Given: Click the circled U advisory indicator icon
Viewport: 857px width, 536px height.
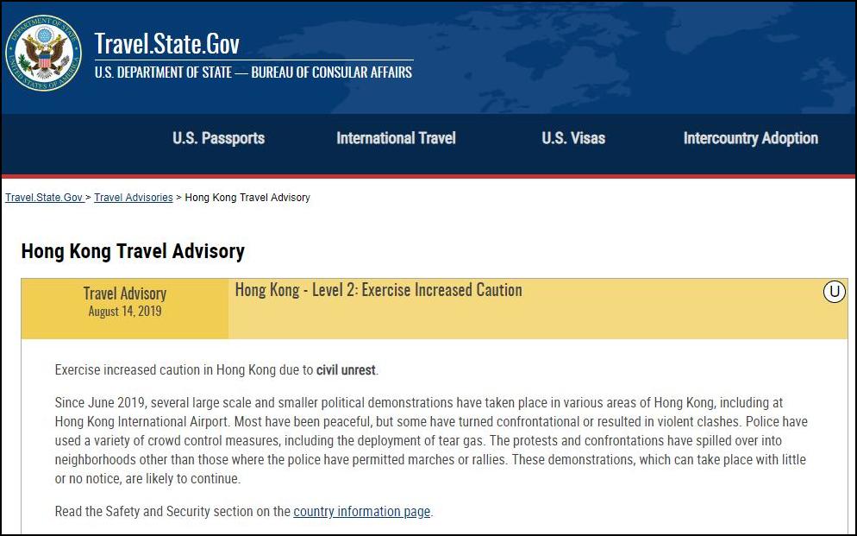Looking at the screenshot, I should tap(834, 291).
